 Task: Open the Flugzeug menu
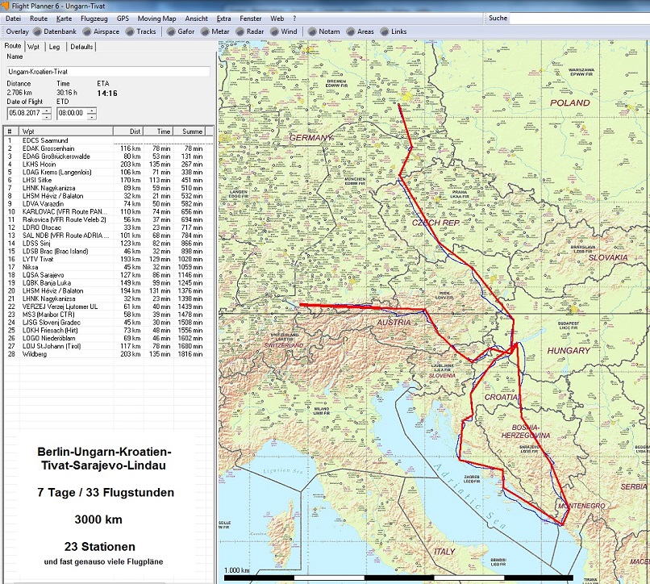pyautogui.click(x=94, y=18)
